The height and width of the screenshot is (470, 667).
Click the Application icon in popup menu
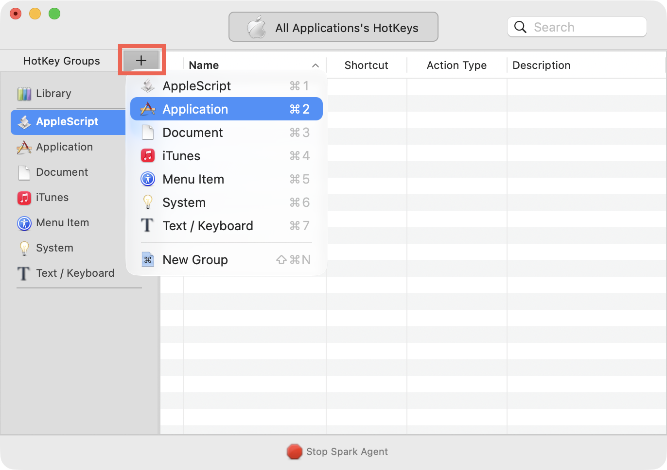148,109
